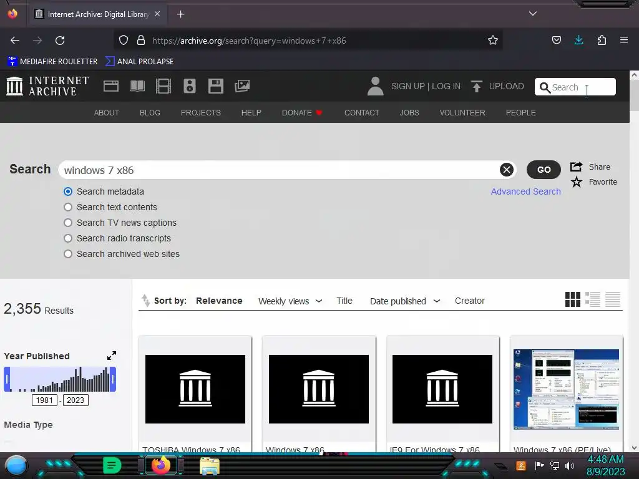Open the PROJECTS menu item

[201, 113]
